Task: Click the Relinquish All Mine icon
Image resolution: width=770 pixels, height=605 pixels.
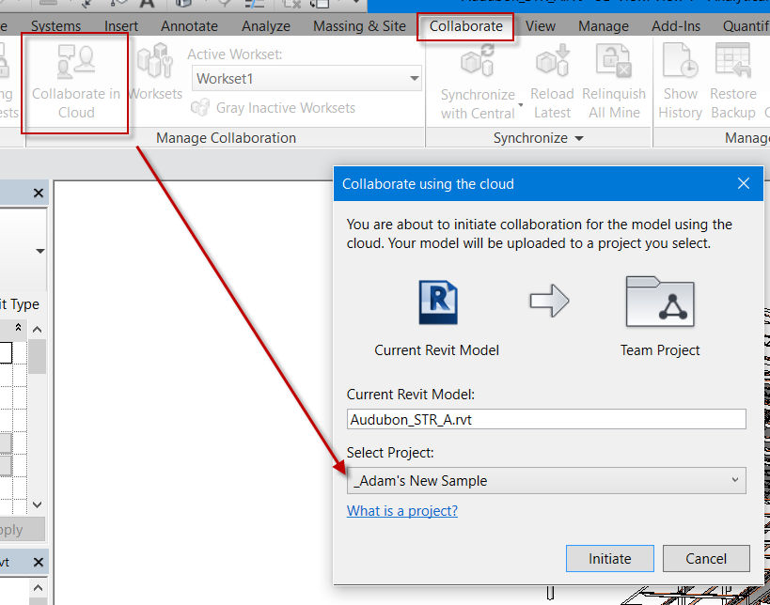Action: pyautogui.click(x=613, y=60)
